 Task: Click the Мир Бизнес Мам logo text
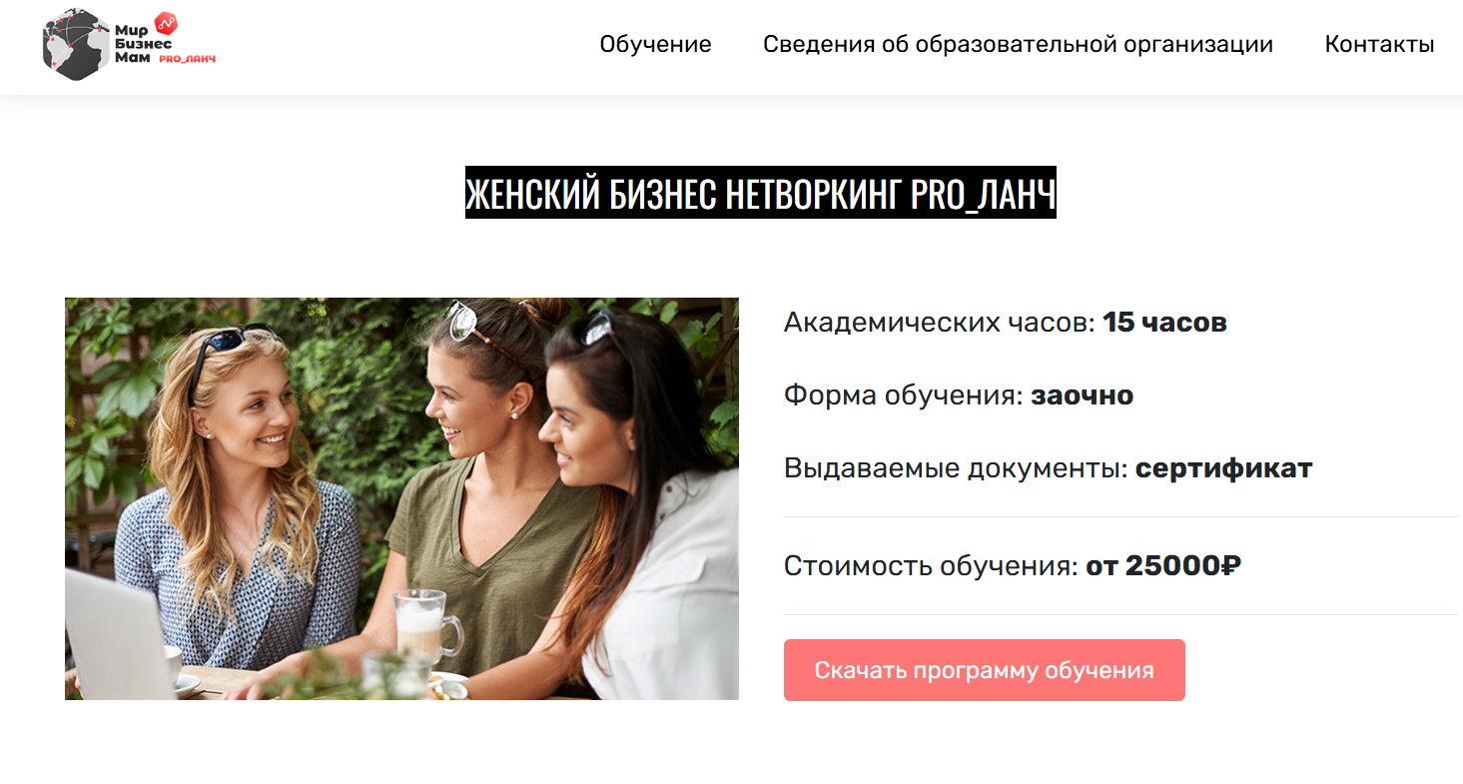pos(143,44)
